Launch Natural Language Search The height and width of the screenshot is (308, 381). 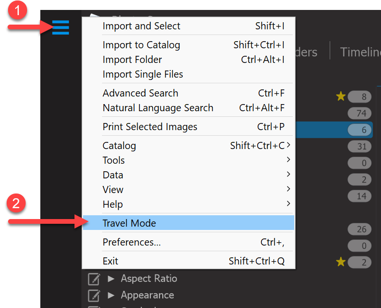tap(188, 108)
